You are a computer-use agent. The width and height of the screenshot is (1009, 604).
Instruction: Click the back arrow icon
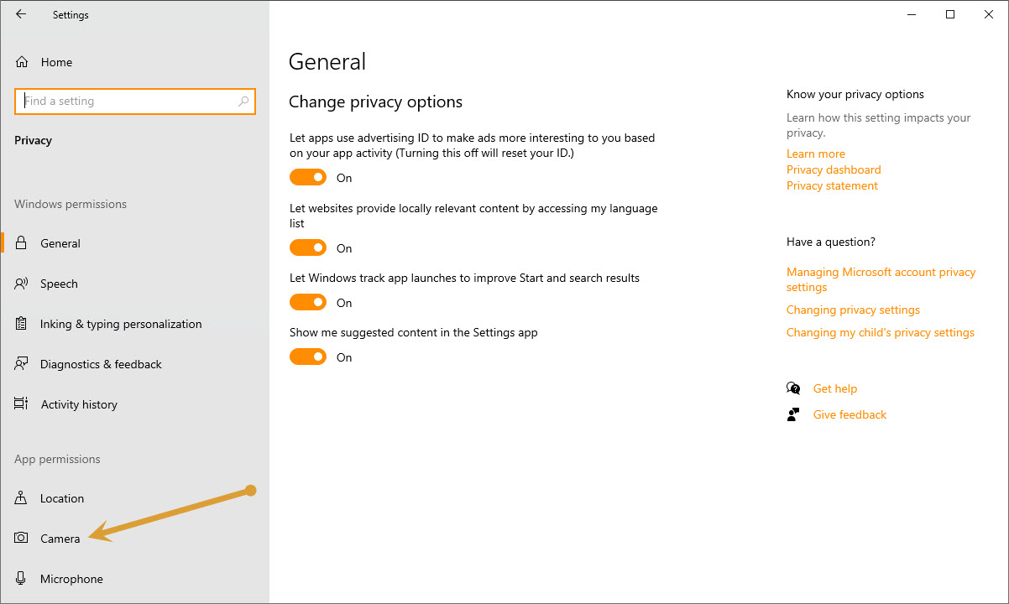[x=21, y=14]
